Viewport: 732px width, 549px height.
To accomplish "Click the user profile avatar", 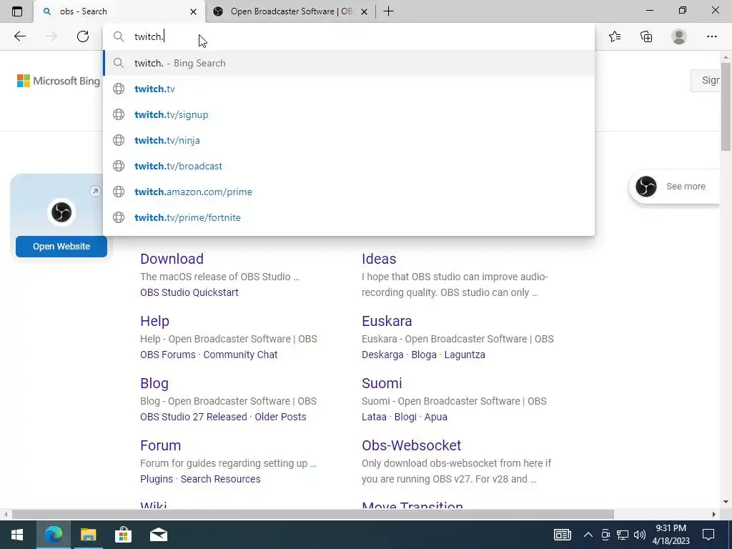I will coord(679,36).
